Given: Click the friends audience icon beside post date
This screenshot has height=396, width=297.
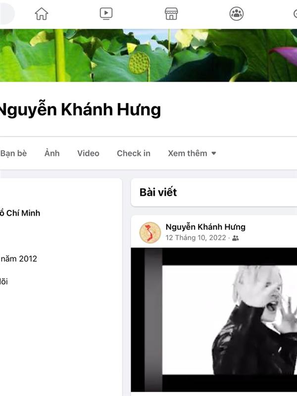Looking at the screenshot, I should (236, 238).
